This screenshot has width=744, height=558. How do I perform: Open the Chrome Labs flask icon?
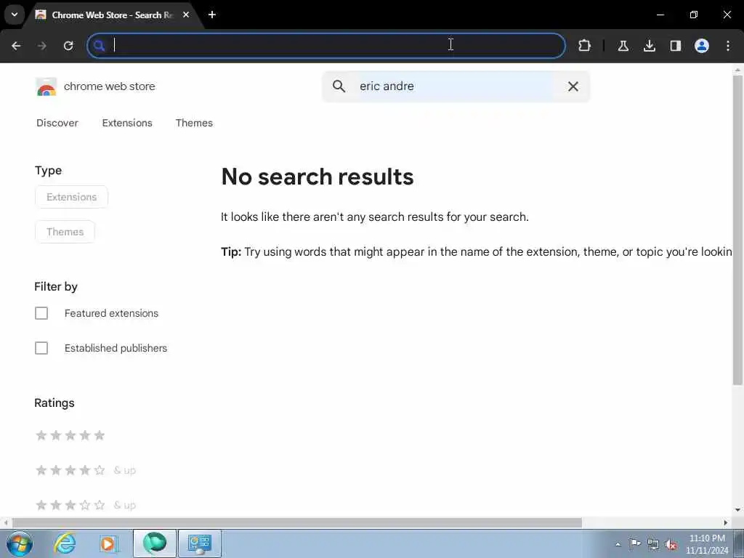623,46
